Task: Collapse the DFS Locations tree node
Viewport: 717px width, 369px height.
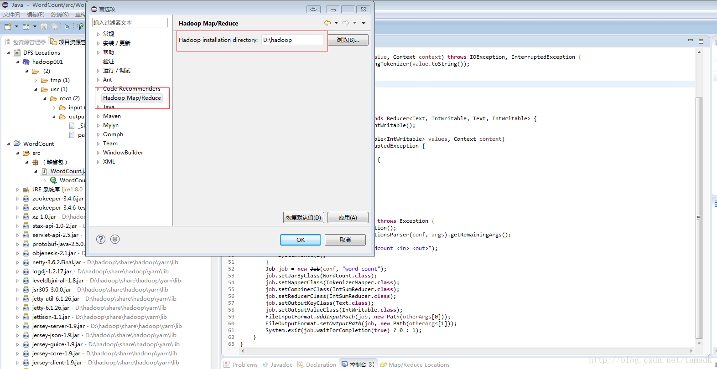Action: (8, 53)
